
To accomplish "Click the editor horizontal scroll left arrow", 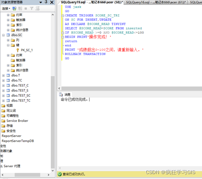I will point(59,89).
